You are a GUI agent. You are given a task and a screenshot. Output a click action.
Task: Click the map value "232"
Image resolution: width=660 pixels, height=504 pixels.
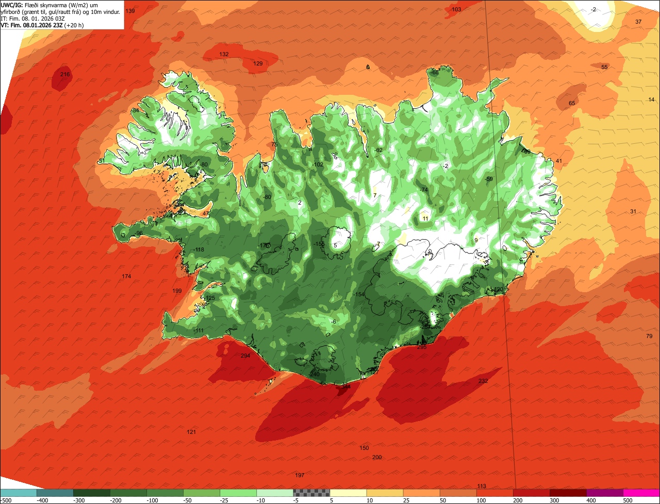click(x=483, y=381)
